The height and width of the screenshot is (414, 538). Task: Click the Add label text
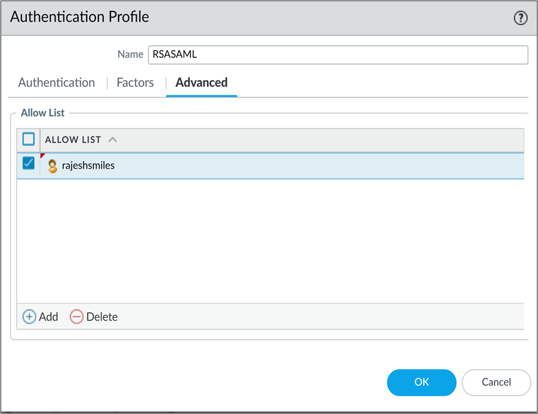pos(48,317)
